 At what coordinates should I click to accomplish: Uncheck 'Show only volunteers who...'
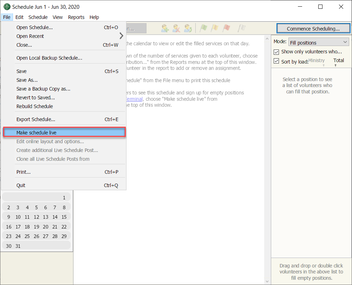pos(276,51)
